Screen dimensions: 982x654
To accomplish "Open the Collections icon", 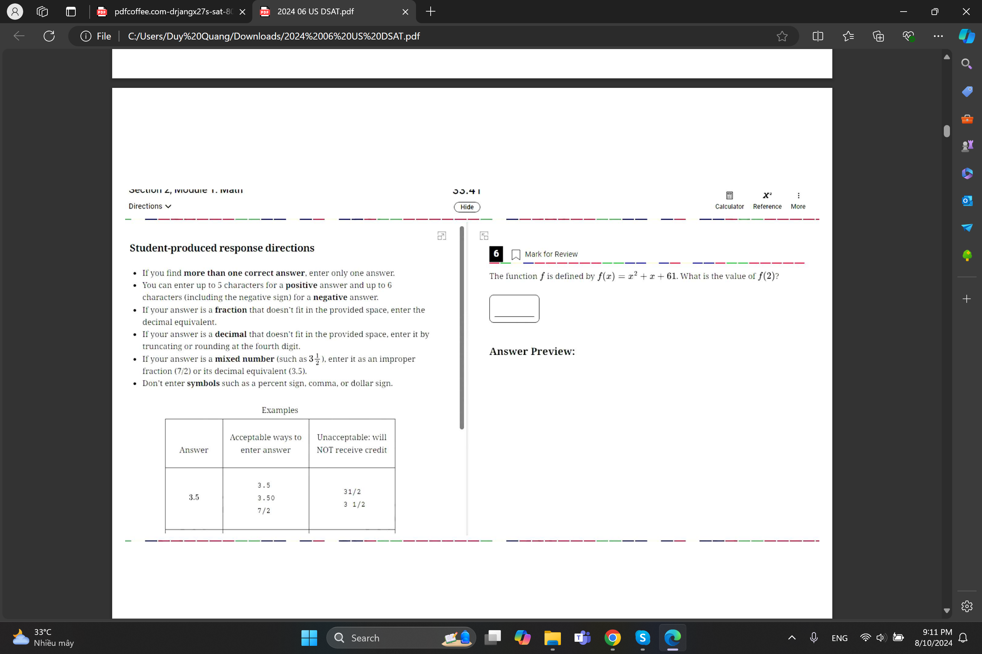I will [878, 36].
